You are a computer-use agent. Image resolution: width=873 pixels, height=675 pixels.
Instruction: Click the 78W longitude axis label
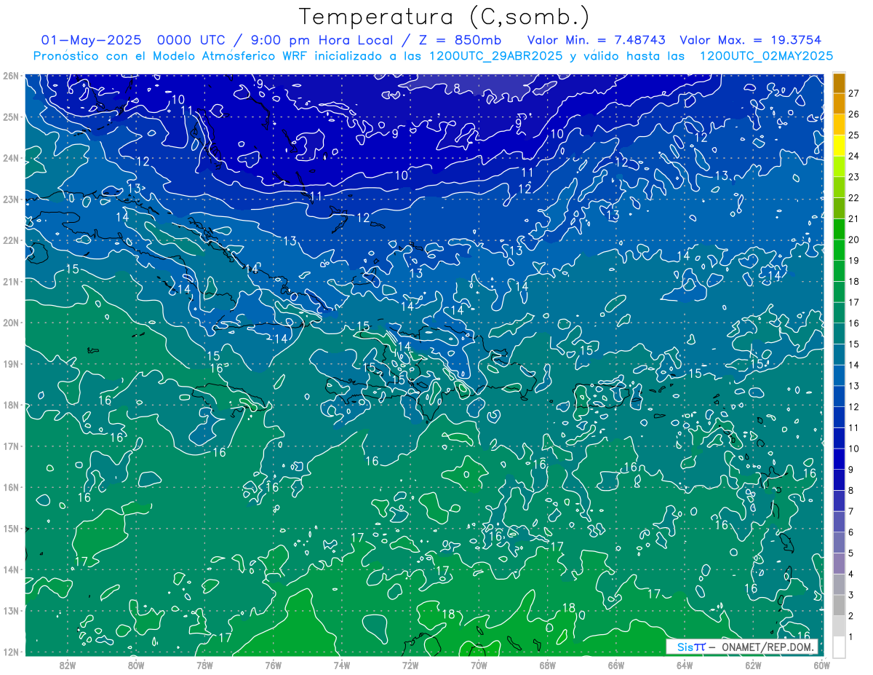click(x=204, y=665)
